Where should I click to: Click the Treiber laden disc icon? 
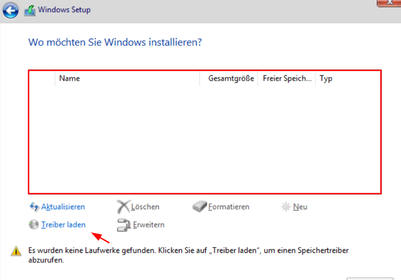tap(34, 225)
